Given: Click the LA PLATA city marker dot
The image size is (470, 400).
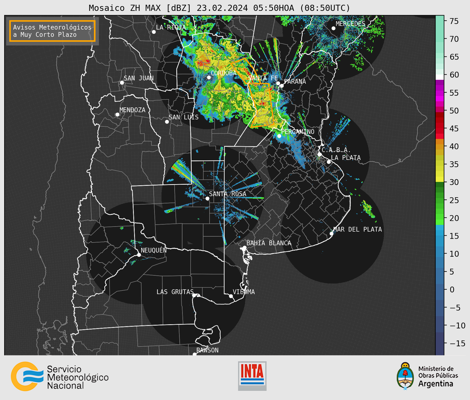Looking at the screenshot, I should click(x=329, y=162).
